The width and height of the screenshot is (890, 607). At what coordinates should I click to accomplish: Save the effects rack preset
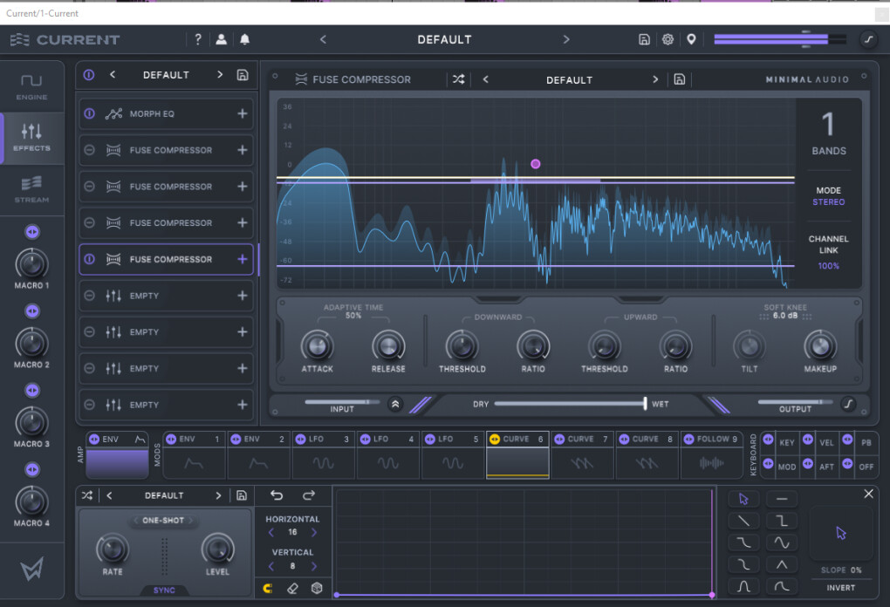tap(243, 75)
